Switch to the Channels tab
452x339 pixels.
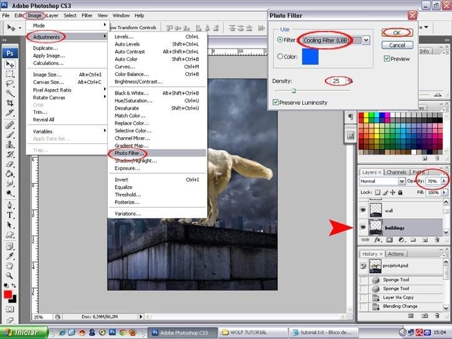pyautogui.click(x=396, y=172)
